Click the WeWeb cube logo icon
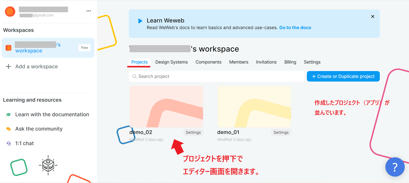Screen dimensions: 409x183 [48, 166]
